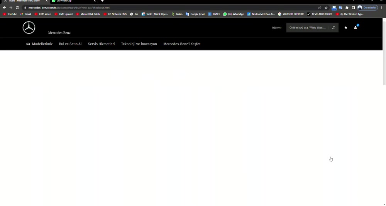Image resolution: width=386 pixels, height=206 pixels.
Task: Open the (24) WhatsApp bookmark
Action: (234, 14)
